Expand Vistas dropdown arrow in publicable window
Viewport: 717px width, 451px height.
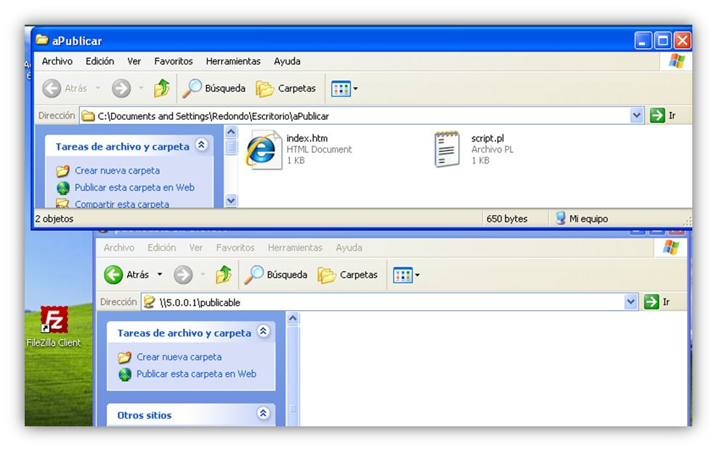(x=418, y=275)
